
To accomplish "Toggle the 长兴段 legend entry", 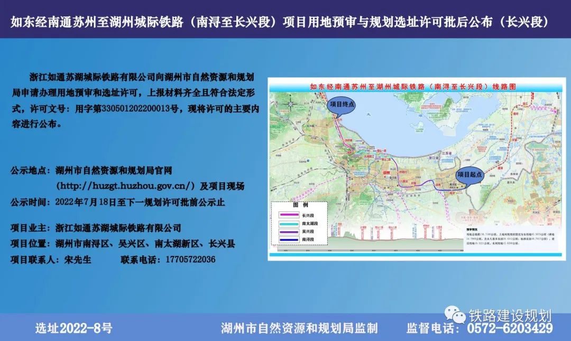I will tap(308, 215).
